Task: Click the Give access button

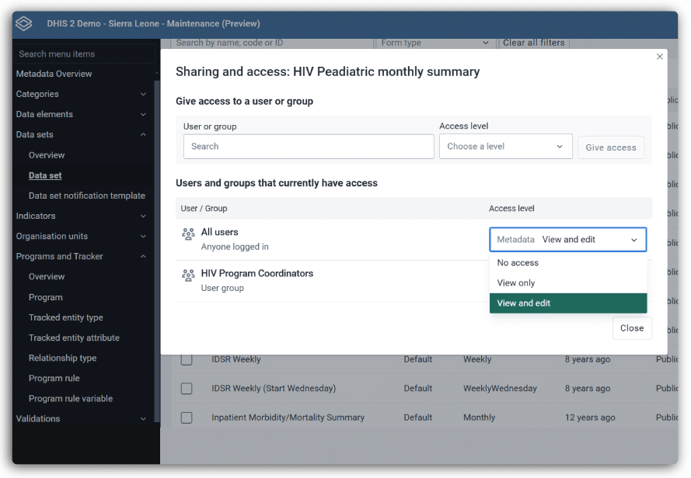Action: coord(611,147)
